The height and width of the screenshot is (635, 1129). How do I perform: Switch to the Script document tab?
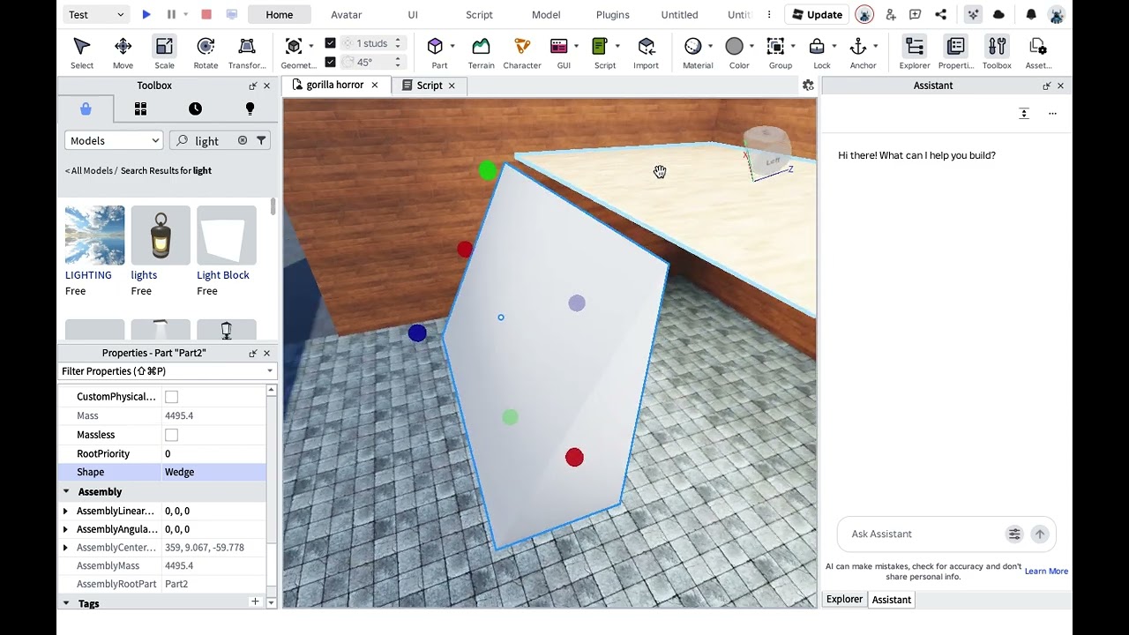click(x=430, y=86)
